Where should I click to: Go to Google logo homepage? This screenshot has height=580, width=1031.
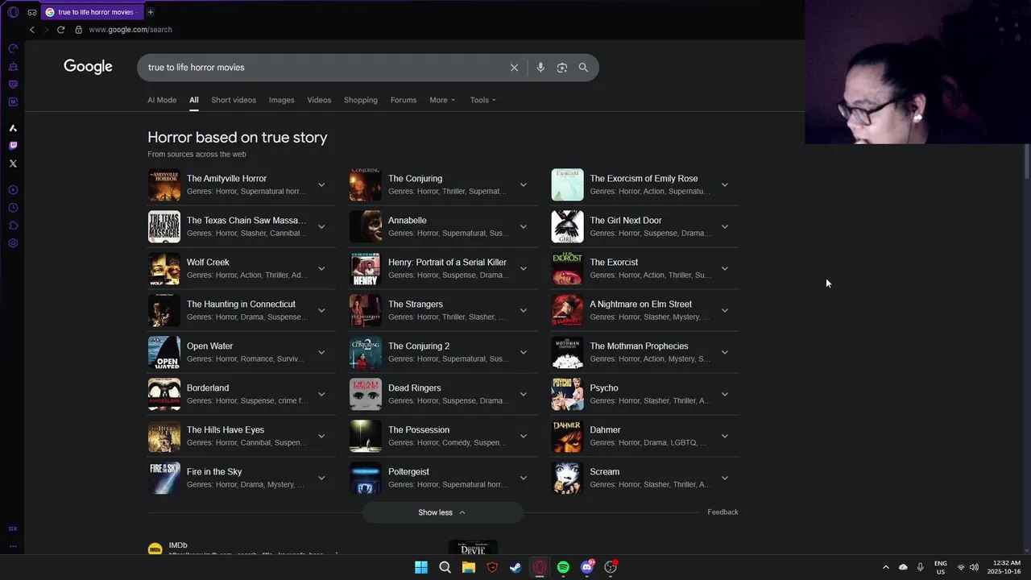pyautogui.click(x=88, y=67)
